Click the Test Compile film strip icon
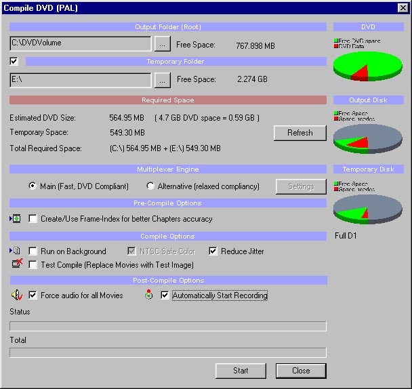The image size is (412, 389). coord(17,263)
